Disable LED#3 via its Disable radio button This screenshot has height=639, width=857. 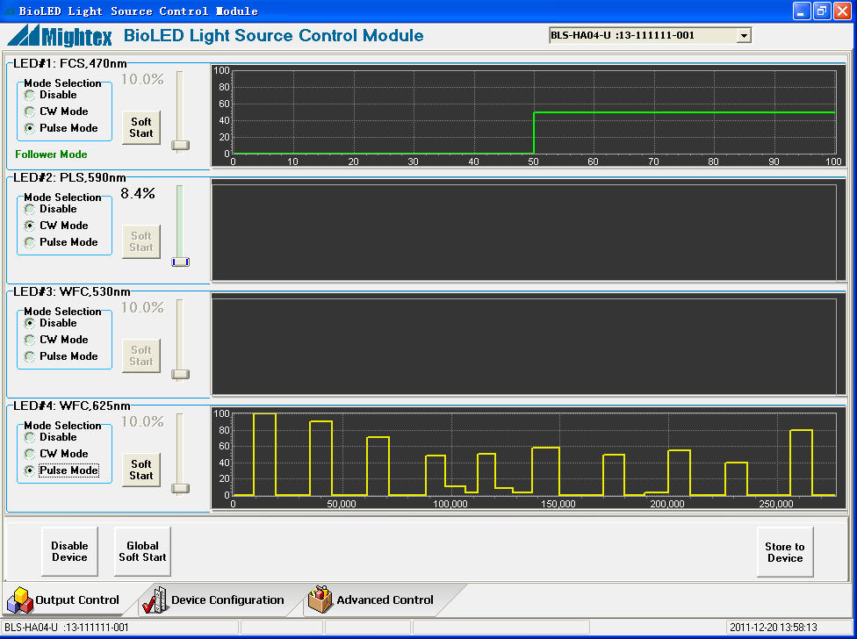[28, 322]
